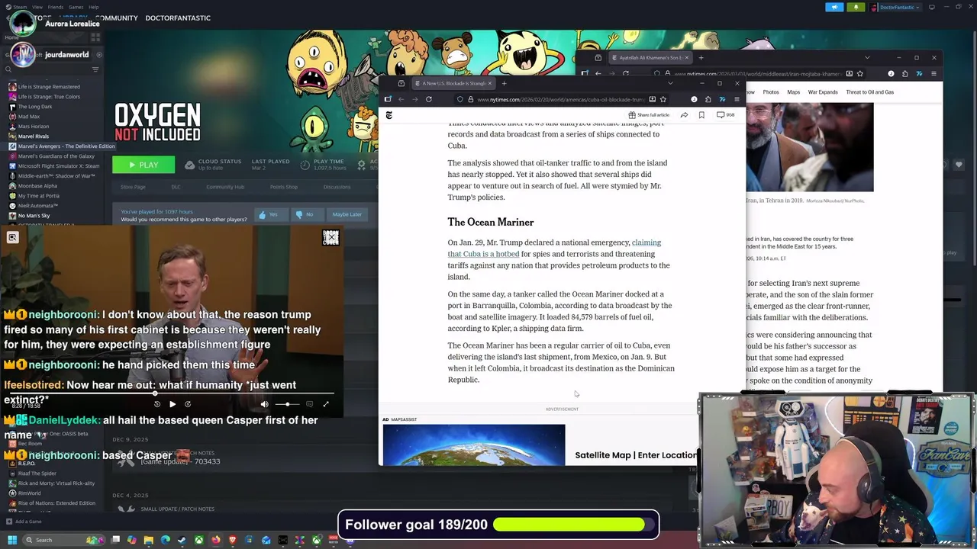
Task: Expand list all tabs dropdown front Firefox
Action: click(x=670, y=83)
